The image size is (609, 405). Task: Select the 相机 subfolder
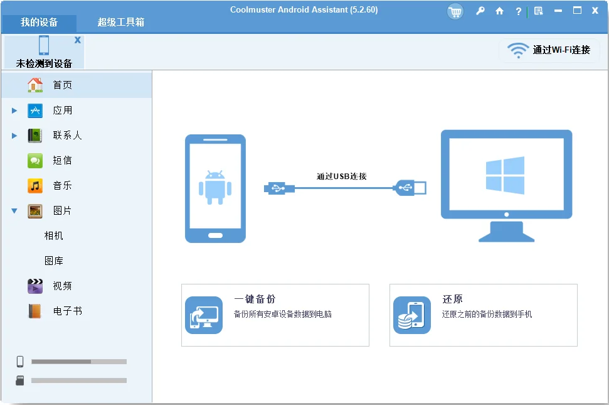coord(53,236)
